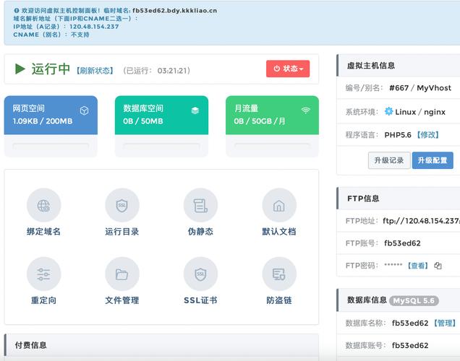
Task: Click the 运行目录 label
Action: coord(122,232)
